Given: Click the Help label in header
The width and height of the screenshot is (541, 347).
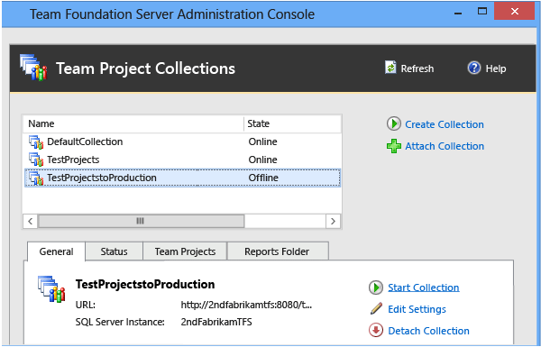Looking at the screenshot, I should [496, 68].
